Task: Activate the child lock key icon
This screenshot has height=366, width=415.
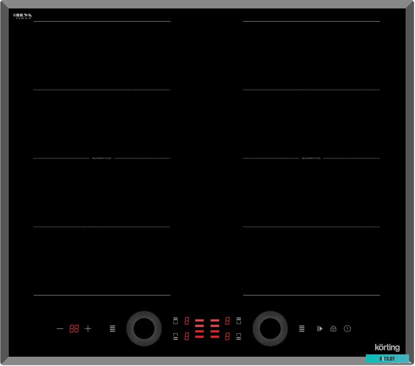Action: [333, 329]
